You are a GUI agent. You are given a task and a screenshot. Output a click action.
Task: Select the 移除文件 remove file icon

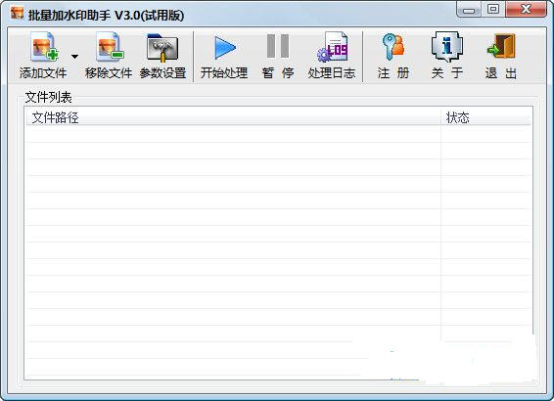(110, 46)
